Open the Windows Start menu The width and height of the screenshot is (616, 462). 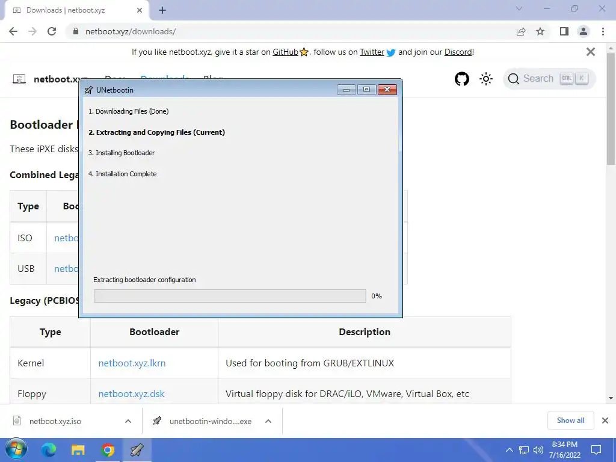tap(16, 449)
